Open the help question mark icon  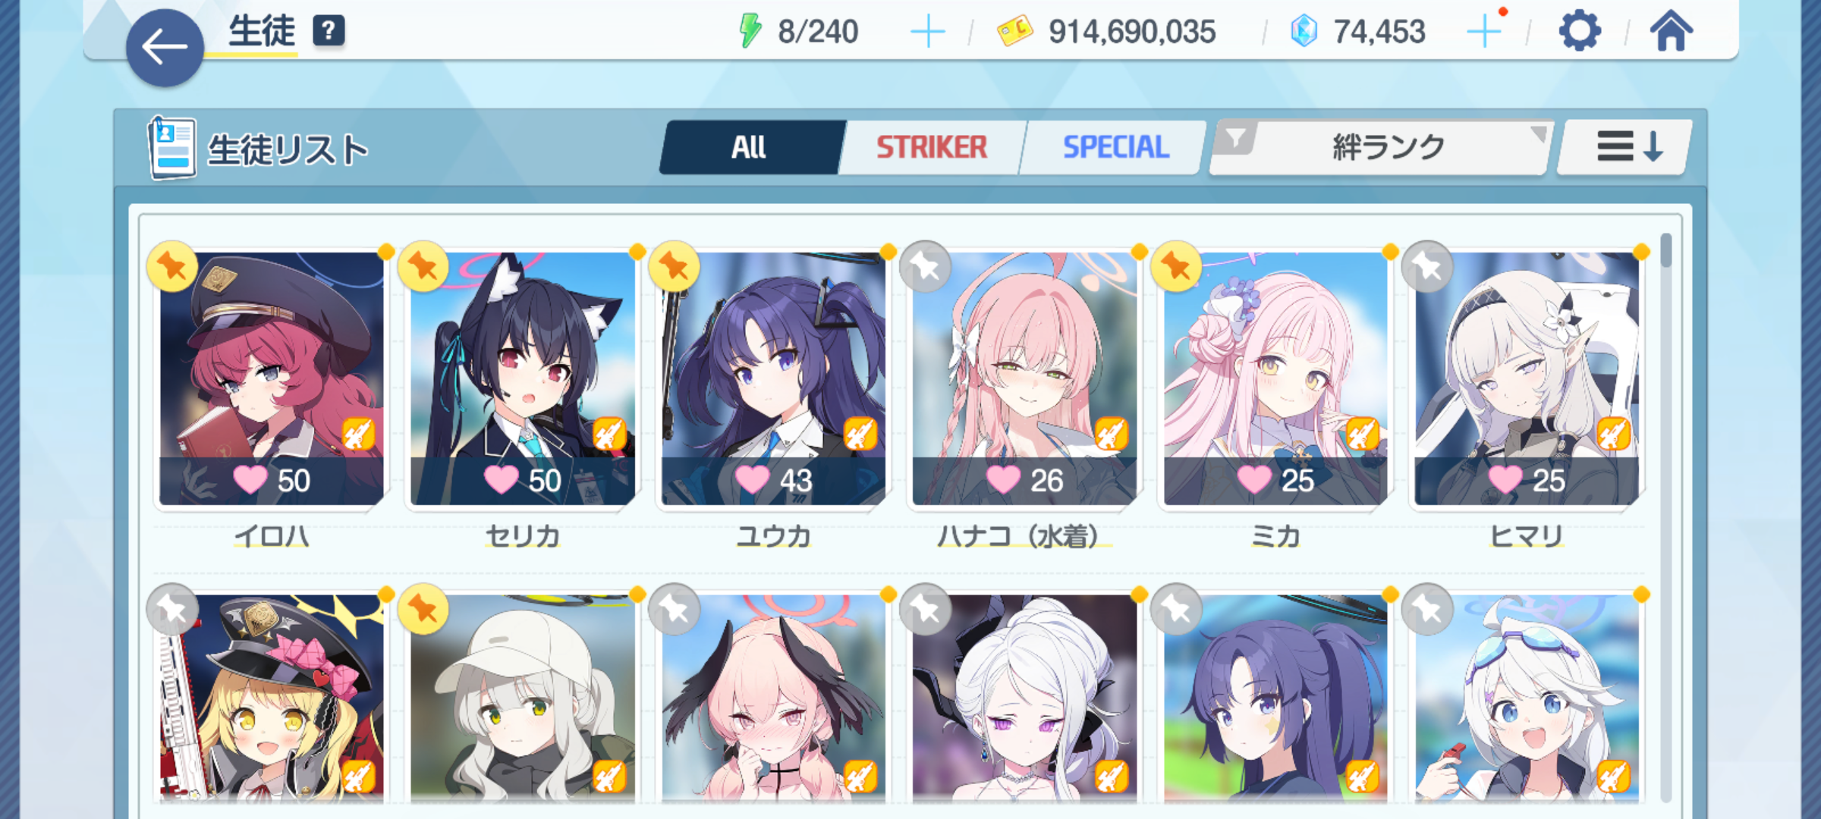(329, 31)
